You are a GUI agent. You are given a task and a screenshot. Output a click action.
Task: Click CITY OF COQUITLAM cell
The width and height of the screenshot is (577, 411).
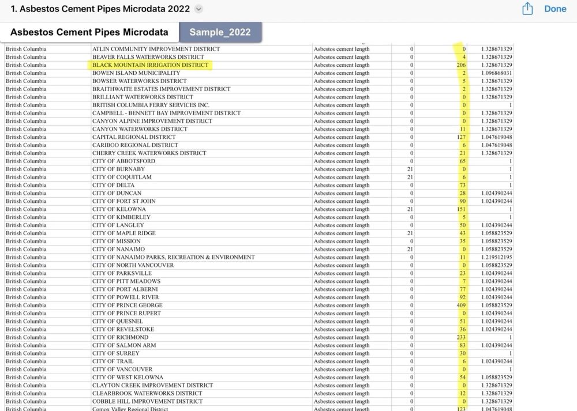pos(201,177)
